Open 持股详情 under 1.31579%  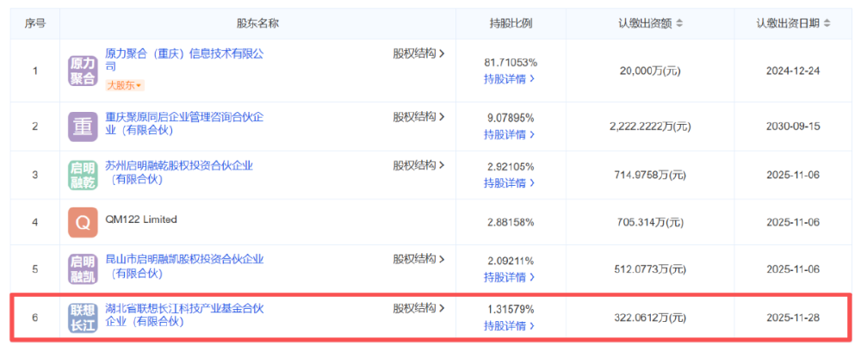click(x=509, y=325)
